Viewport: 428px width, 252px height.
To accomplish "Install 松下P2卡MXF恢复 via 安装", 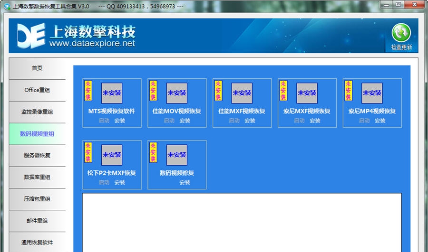I will coord(119,183).
